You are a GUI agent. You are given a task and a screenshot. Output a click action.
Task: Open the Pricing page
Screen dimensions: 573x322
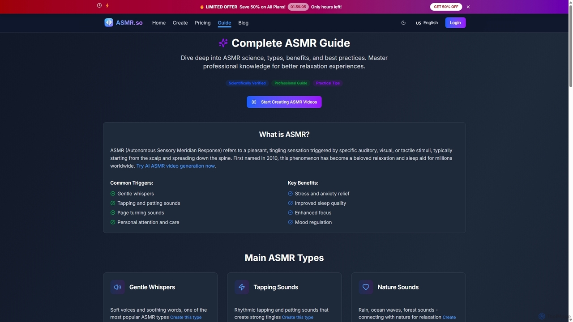203,23
